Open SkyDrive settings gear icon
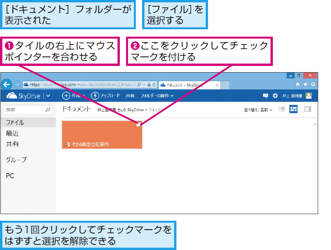Image resolution: width=331 pixels, height=250 pixels. pyautogui.click(x=275, y=96)
